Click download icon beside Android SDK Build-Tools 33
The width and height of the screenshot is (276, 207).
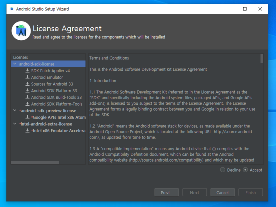click(27, 97)
